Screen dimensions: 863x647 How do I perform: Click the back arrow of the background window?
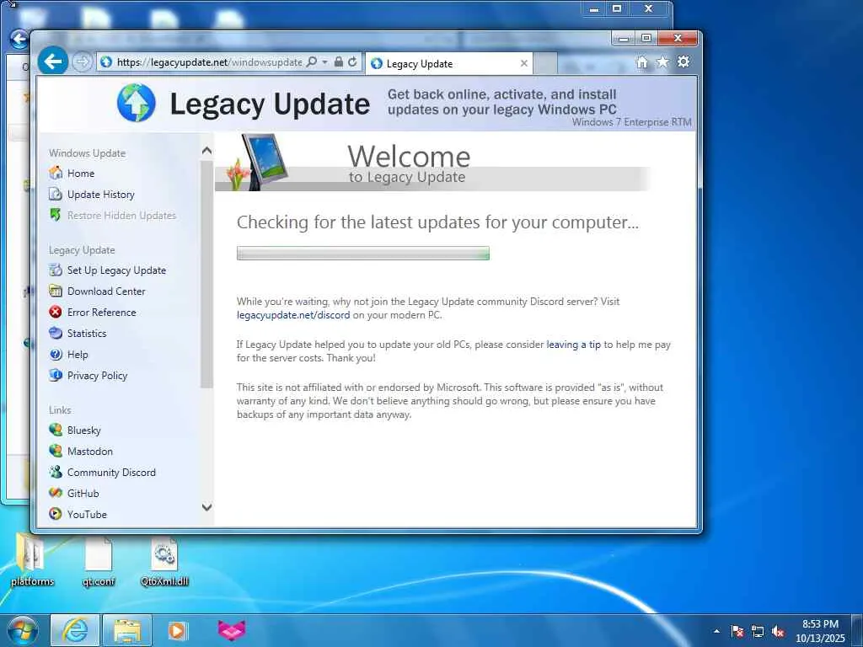point(19,40)
